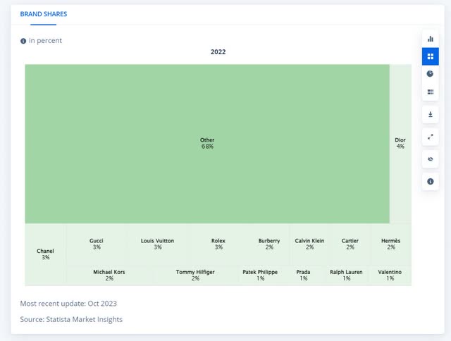
Task: Click Source: Statista Market Insights text
Action: 71,319
